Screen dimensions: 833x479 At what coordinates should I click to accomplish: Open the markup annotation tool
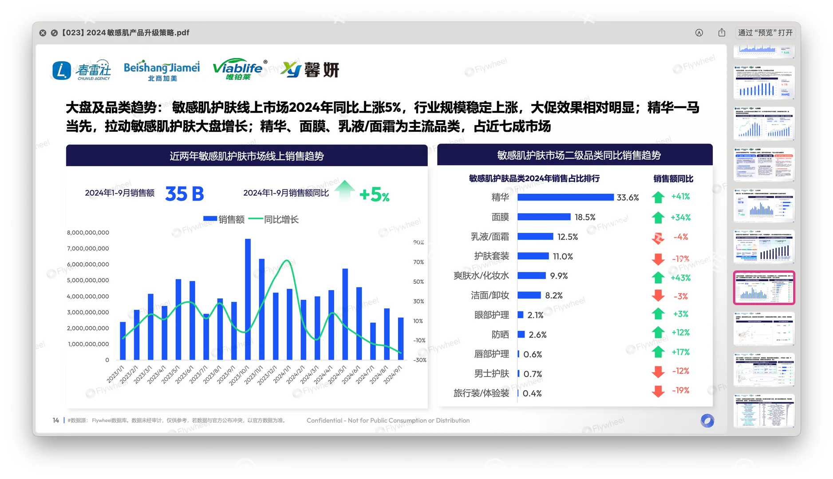pos(699,32)
